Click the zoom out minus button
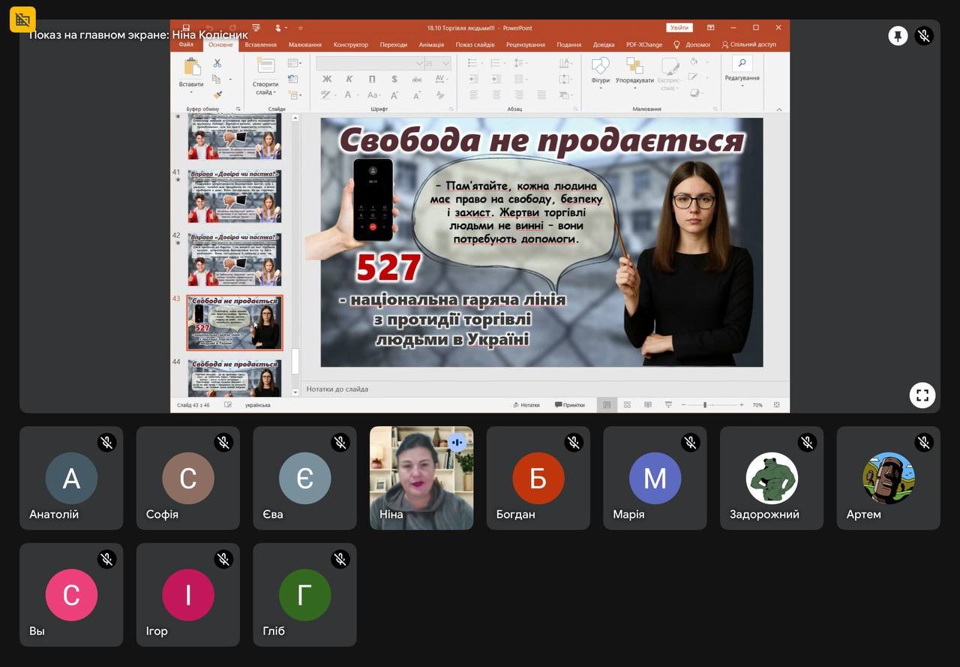The image size is (960, 667). [683, 405]
